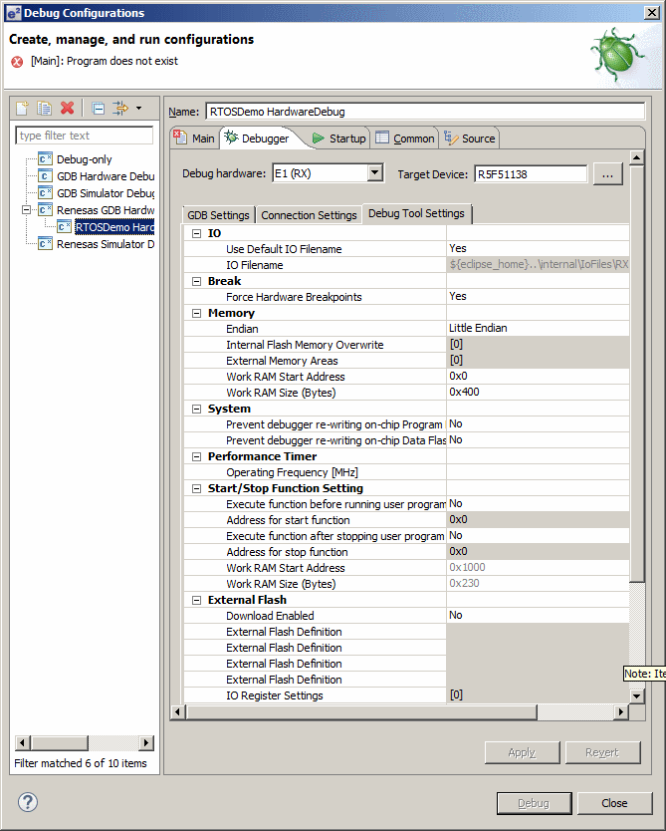Click the Collapse All icon
Screen dimensions: 666x831
98,108
